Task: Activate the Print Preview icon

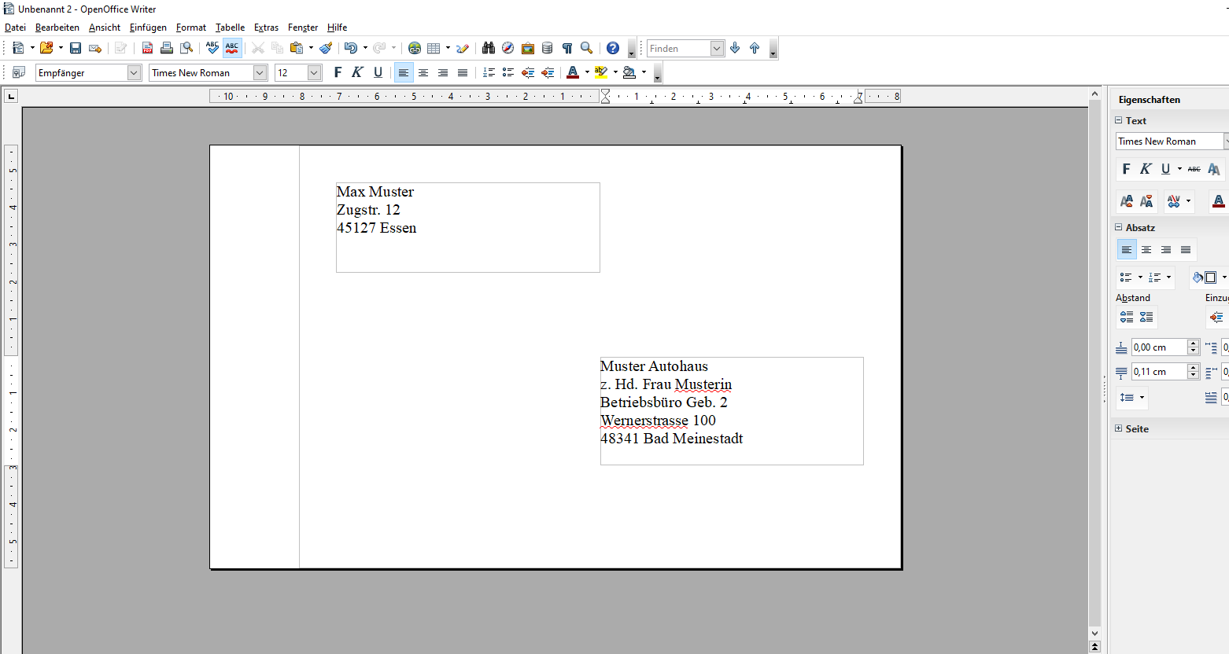Action: (x=187, y=48)
